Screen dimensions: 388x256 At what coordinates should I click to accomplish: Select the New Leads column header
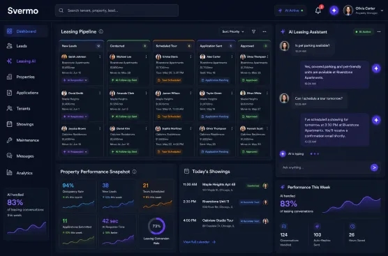tap(82, 46)
